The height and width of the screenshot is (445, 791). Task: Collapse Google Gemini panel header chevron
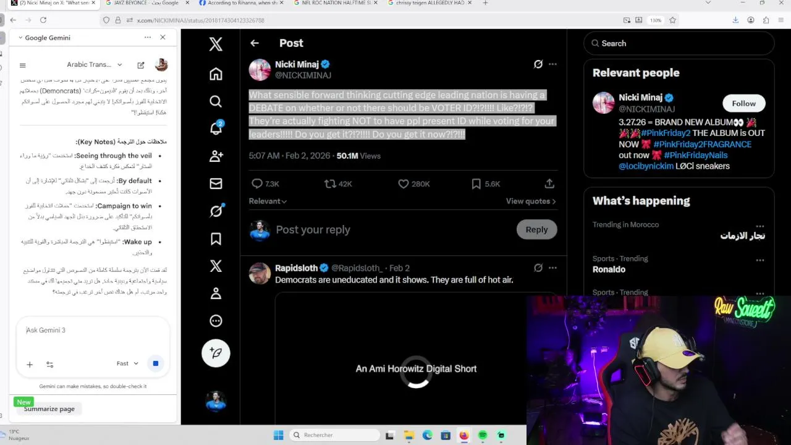click(20, 38)
